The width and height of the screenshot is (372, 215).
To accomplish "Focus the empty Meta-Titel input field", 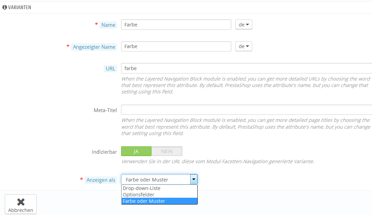I will click(x=247, y=110).
